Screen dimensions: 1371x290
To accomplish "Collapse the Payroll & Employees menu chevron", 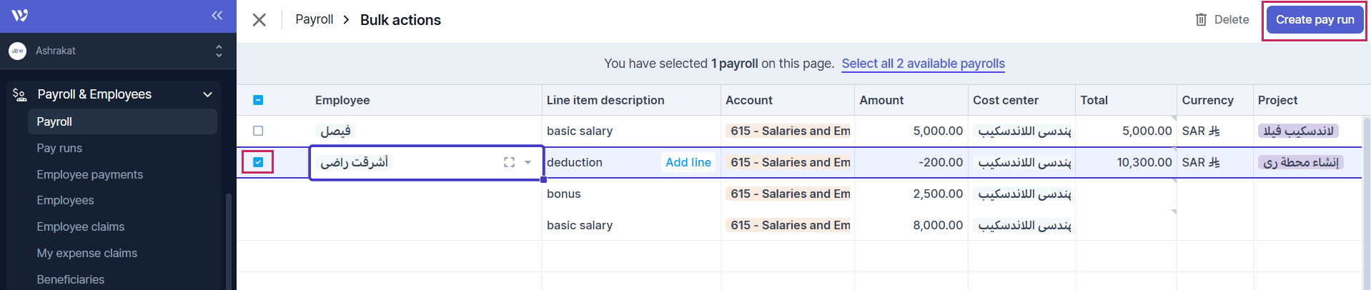I will [x=207, y=94].
